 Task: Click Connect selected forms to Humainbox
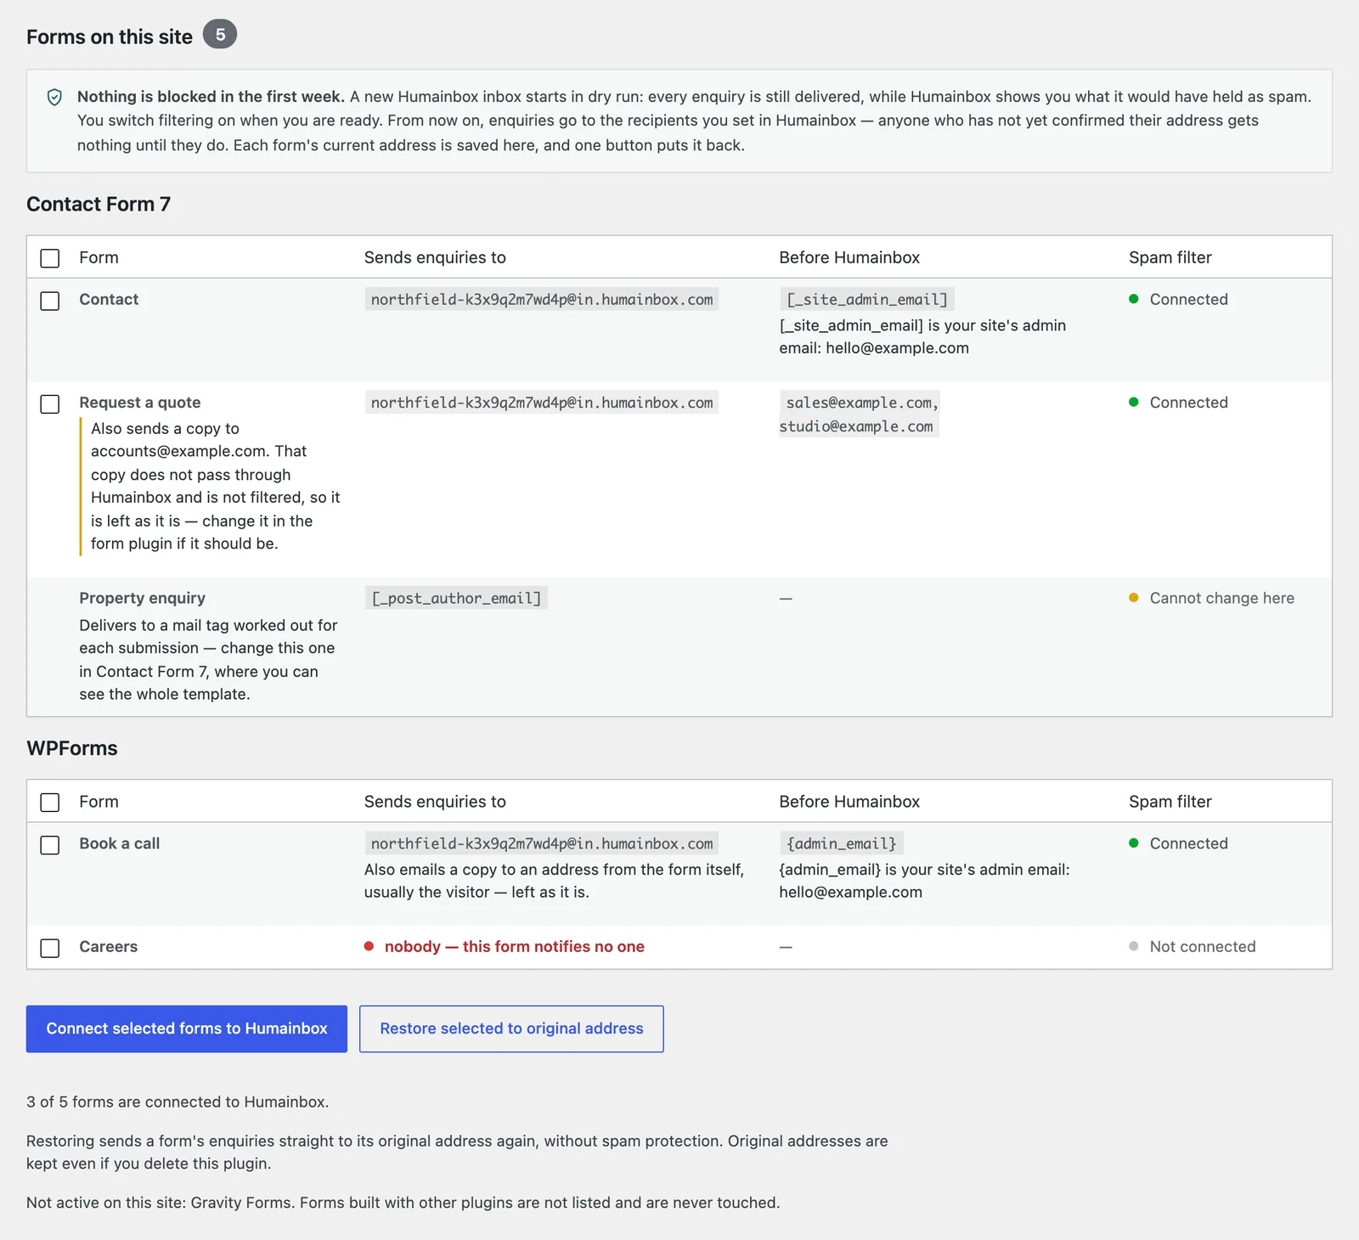(187, 1029)
